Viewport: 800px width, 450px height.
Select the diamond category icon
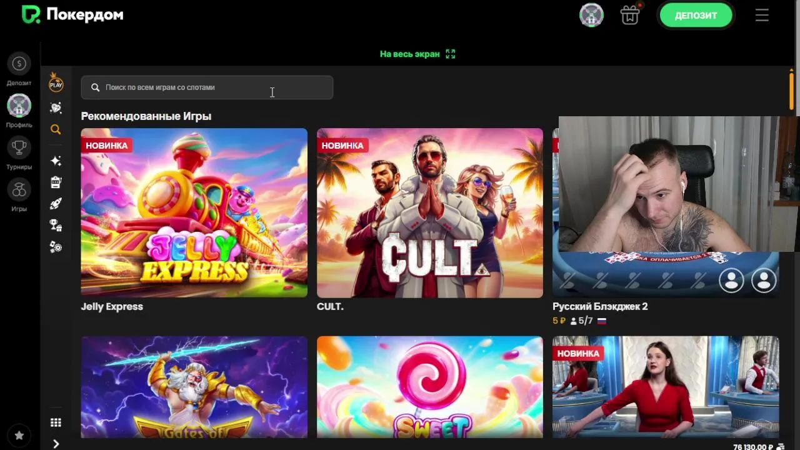(x=56, y=107)
